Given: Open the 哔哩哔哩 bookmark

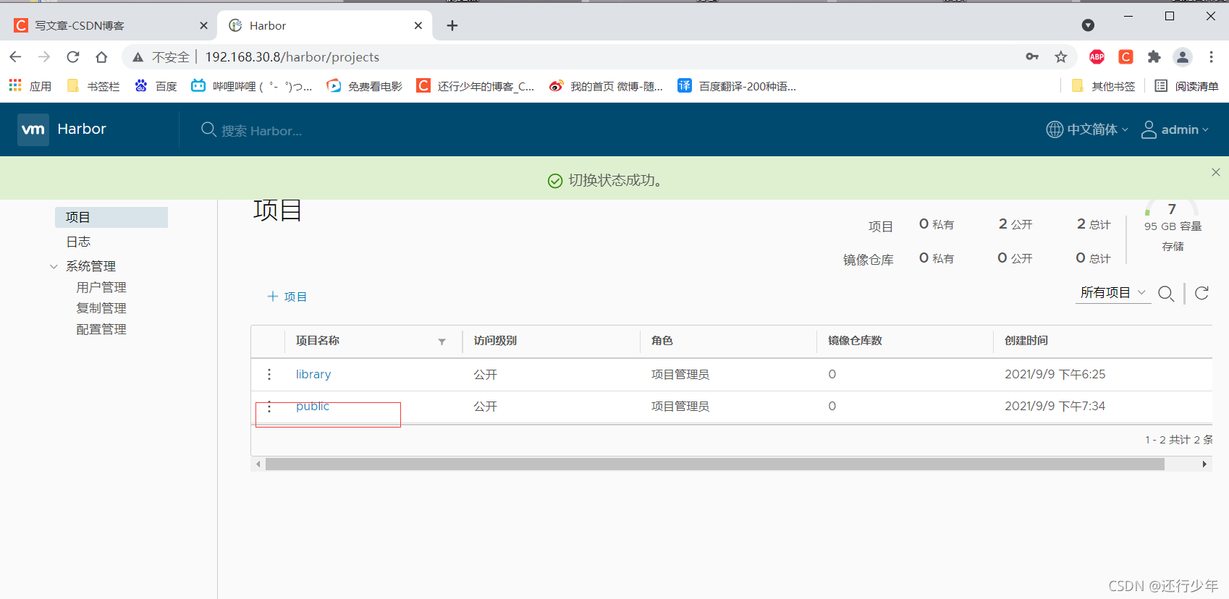Looking at the screenshot, I should click(252, 86).
